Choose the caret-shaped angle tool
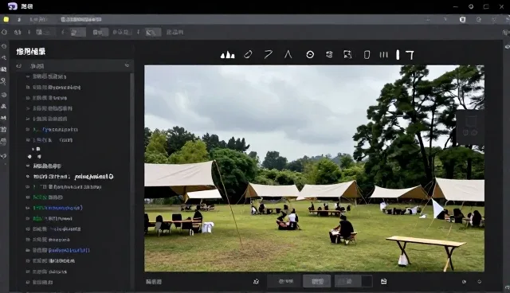510x293 pixels. tap(288, 54)
